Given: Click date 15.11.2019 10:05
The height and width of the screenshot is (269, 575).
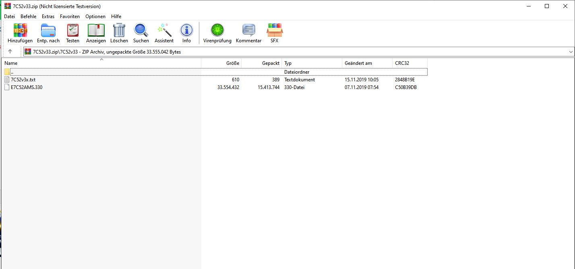Looking at the screenshot, I should (x=362, y=80).
